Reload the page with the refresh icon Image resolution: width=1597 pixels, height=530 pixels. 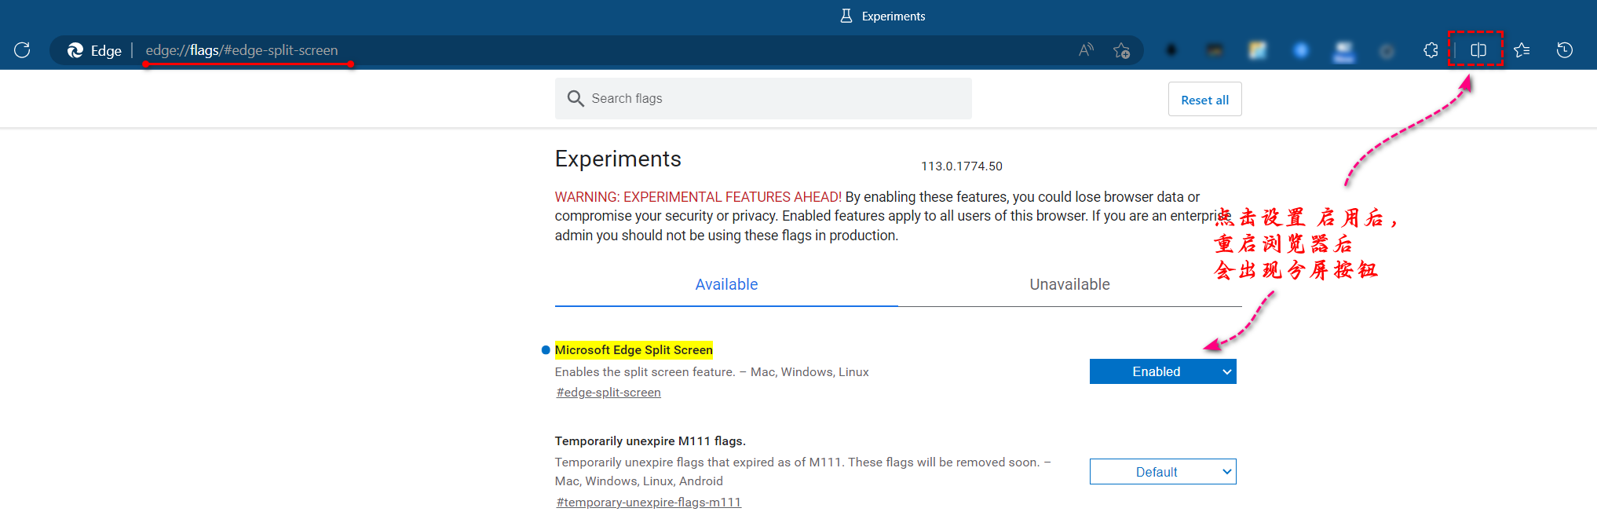(22, 50)
